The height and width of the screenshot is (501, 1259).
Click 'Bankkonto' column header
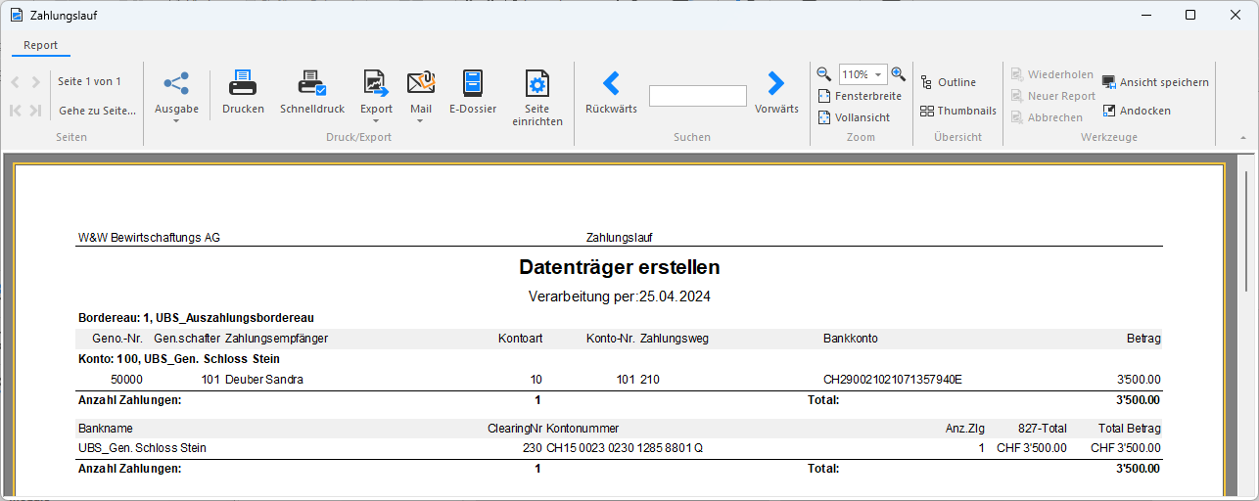(851, 339)
